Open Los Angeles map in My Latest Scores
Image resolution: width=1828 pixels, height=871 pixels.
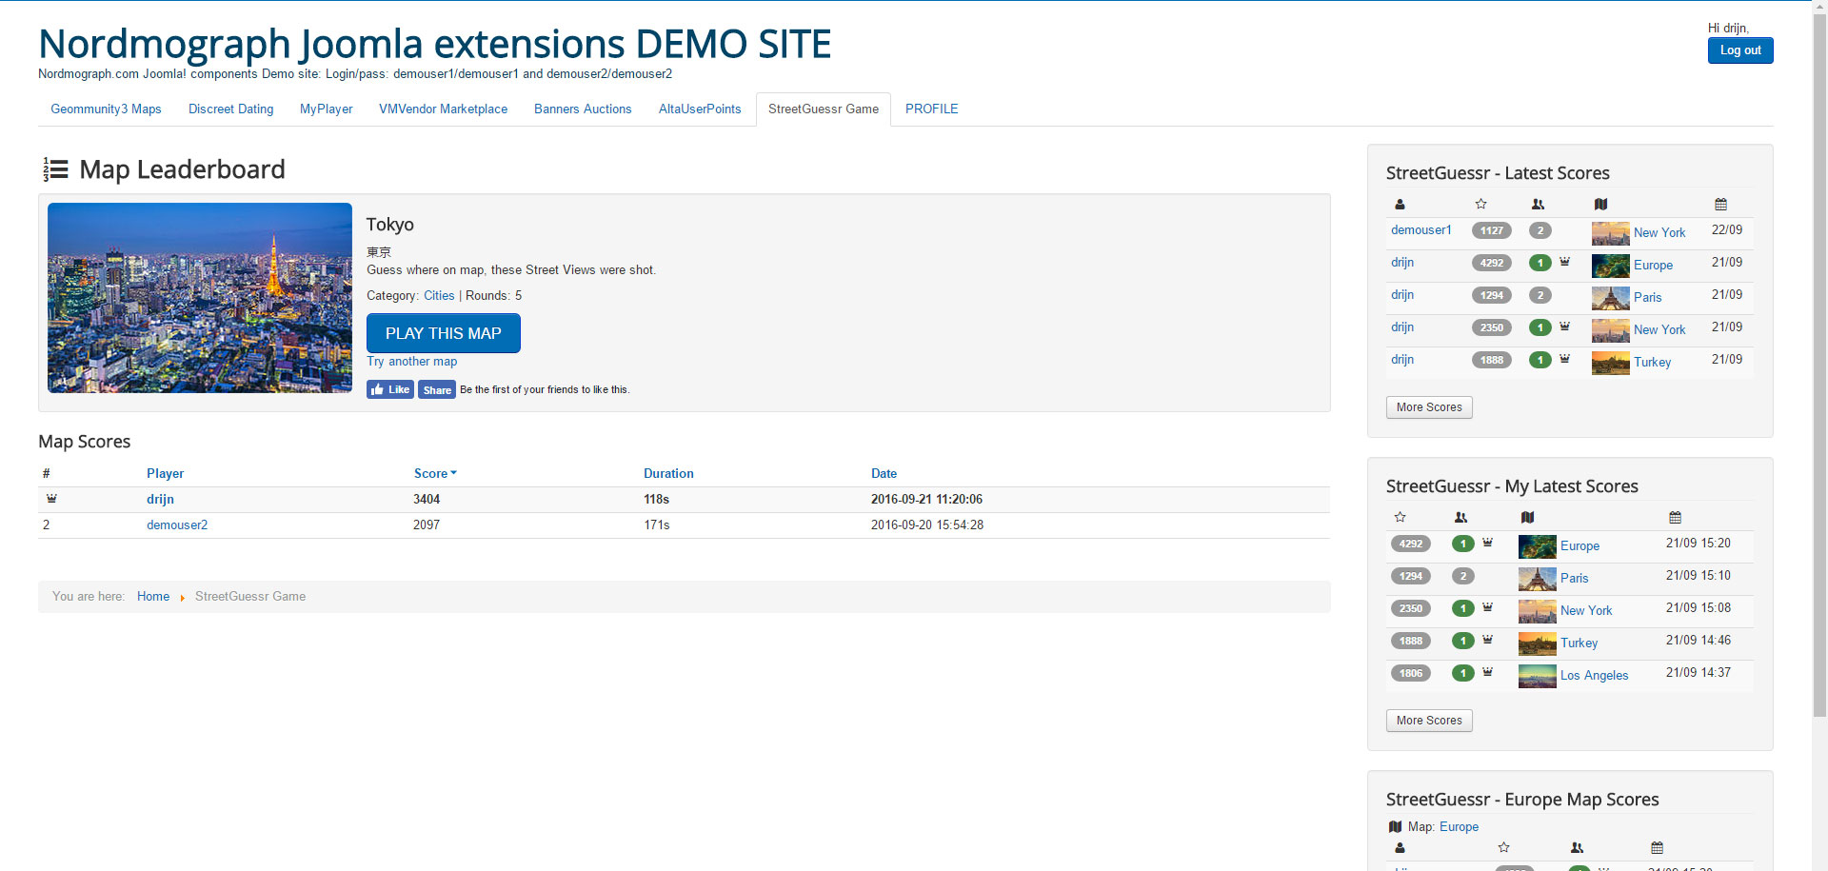(x=1594, y=676)
